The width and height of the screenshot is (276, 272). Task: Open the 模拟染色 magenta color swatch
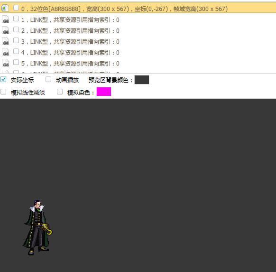pos(104,92)
